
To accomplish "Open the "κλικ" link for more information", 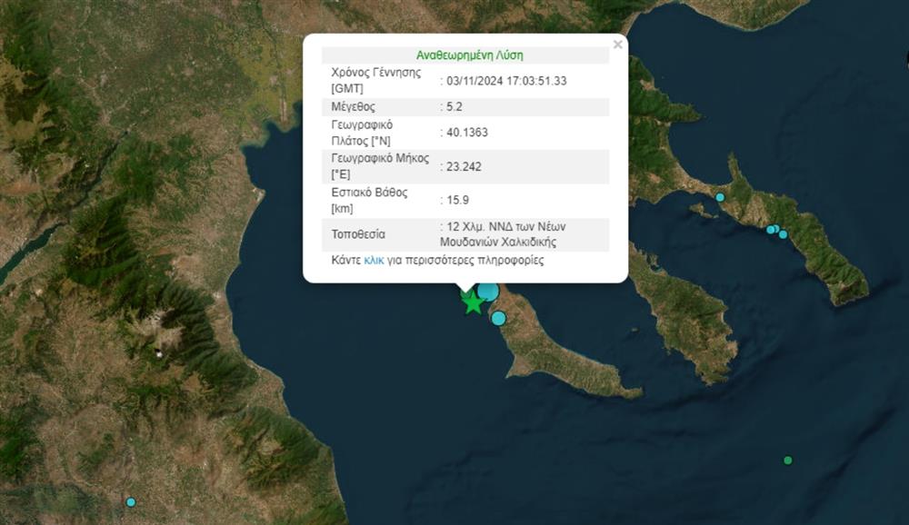I will tap(374, 260).
